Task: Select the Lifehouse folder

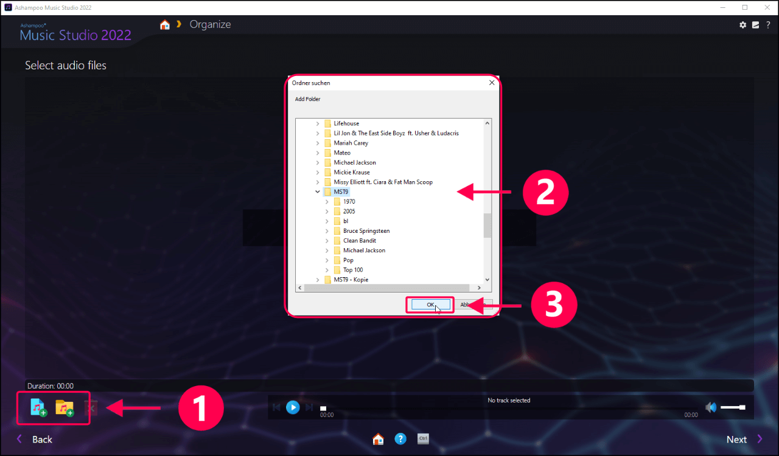Action: coord(346,123)
